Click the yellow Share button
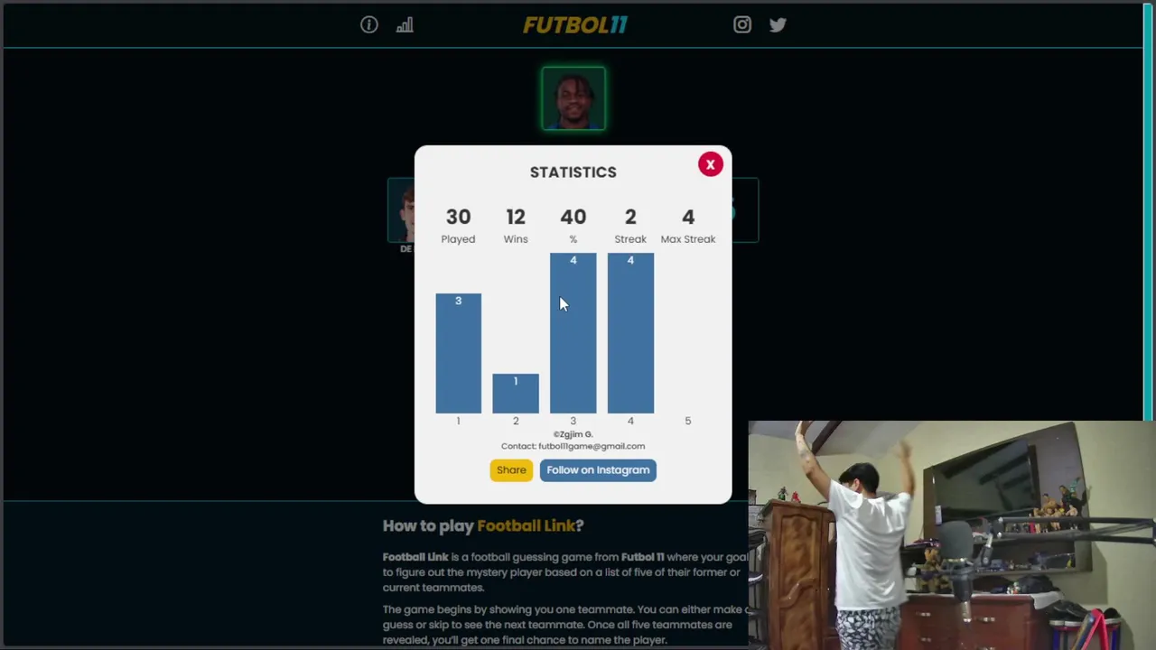Viewport: 1156px width, 650px height. (511, 469)
